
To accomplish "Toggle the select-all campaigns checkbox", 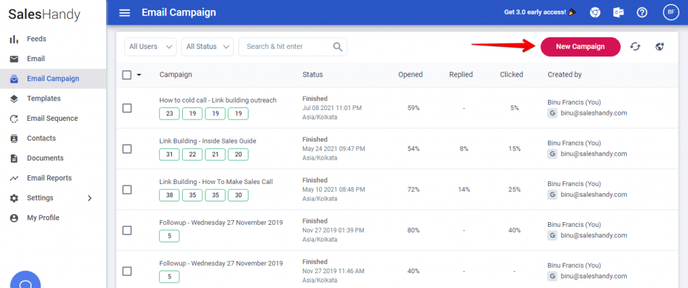I will pos(127,75).
